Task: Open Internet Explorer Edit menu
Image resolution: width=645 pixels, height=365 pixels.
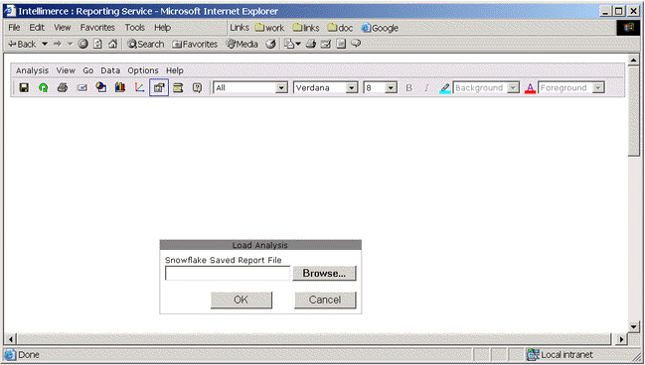Action: [x=37, y=28]
